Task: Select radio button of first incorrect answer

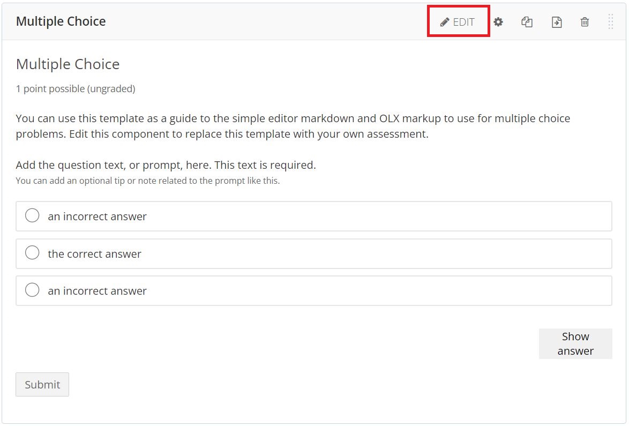Action: [32, 215]
